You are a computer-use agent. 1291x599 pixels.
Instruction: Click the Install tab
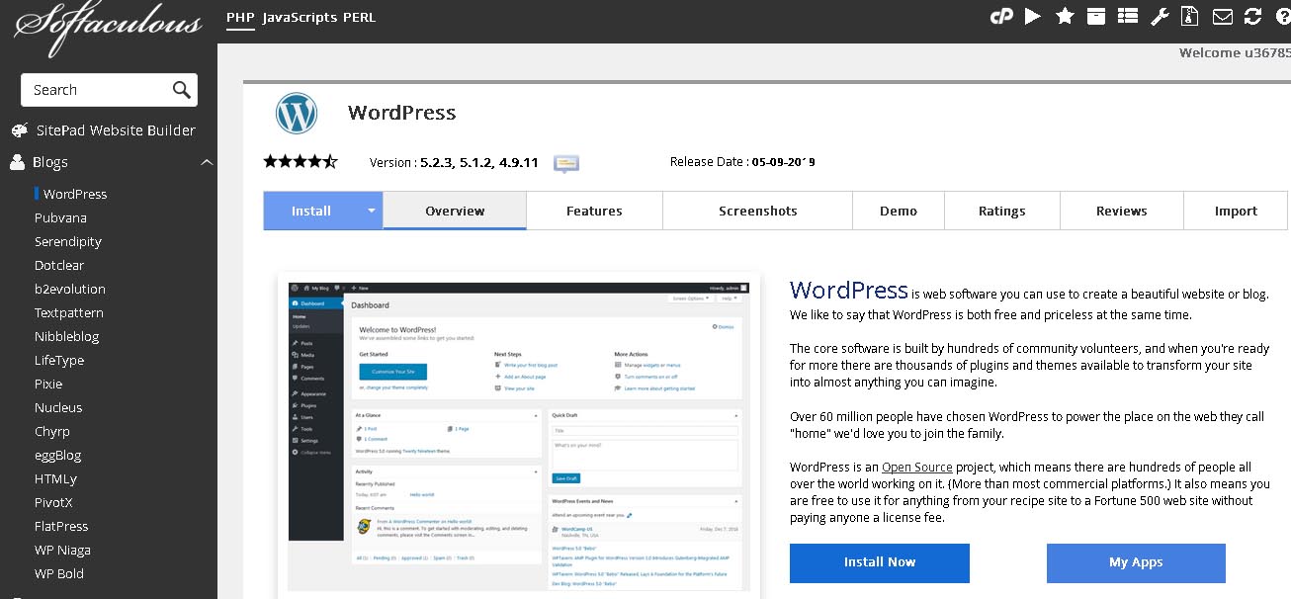[x=312, y=211]
